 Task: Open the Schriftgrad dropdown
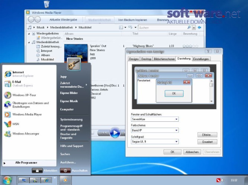176,142
